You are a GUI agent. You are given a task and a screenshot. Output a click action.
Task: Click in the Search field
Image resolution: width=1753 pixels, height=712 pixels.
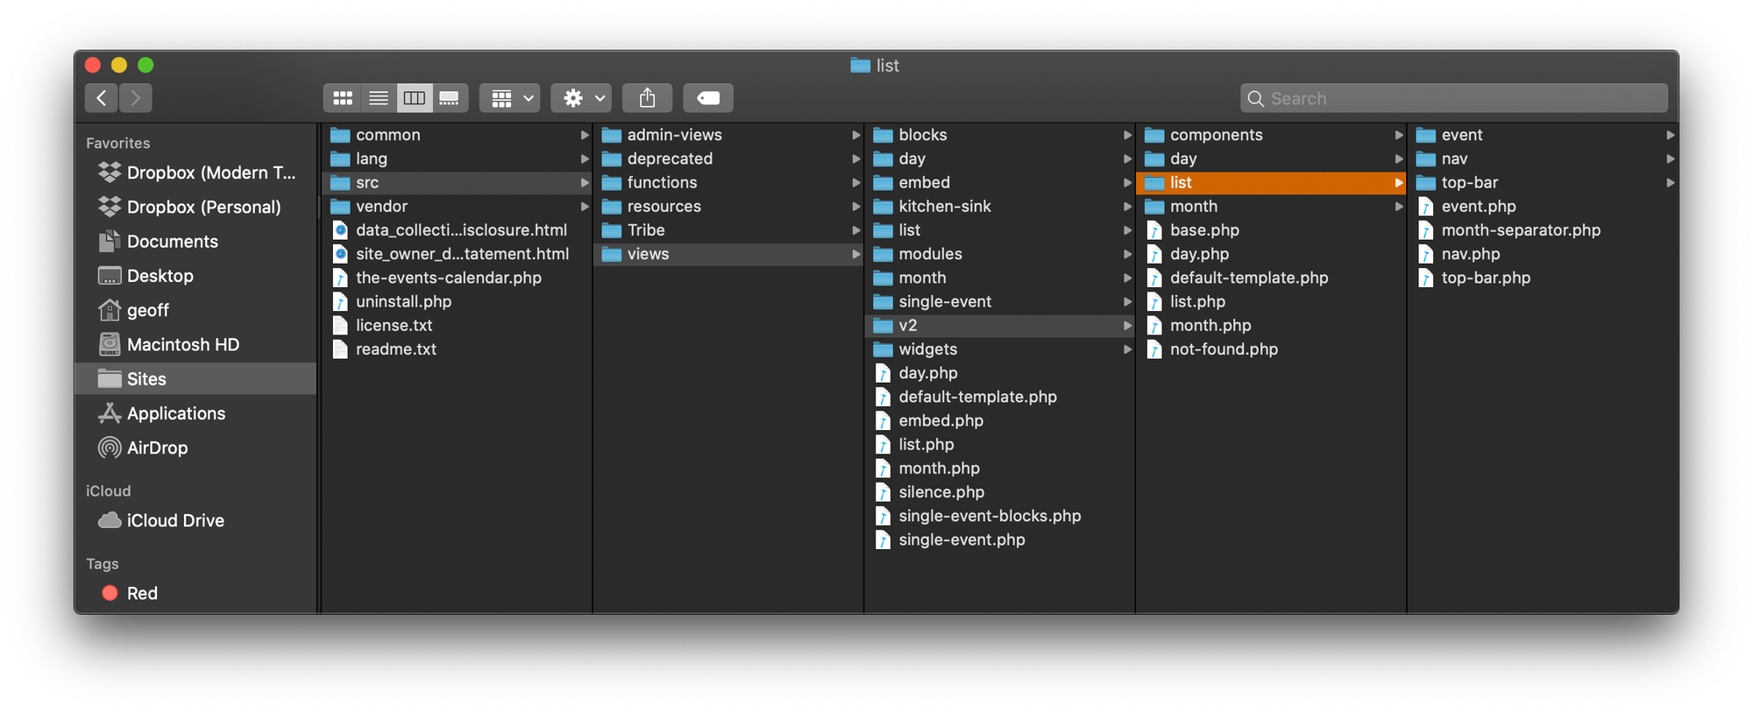[1454, 98]
